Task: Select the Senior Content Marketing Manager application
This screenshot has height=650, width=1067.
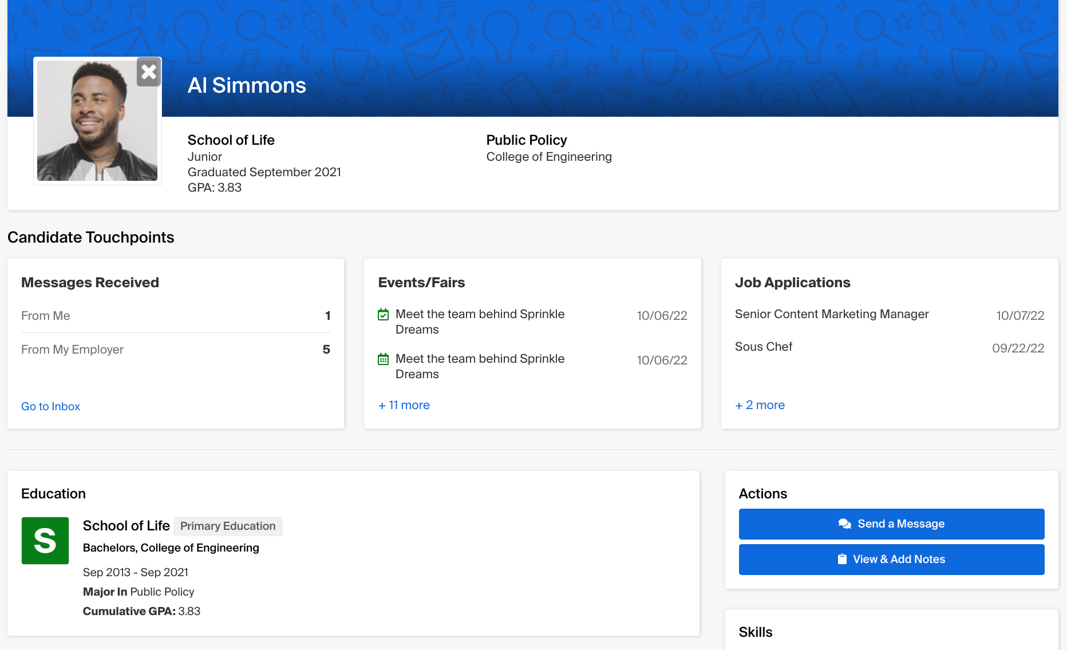Action: point(831,314)
